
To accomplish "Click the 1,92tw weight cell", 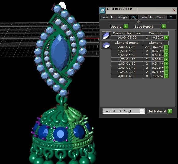I will pyautogui.click(x=158, y=76).
